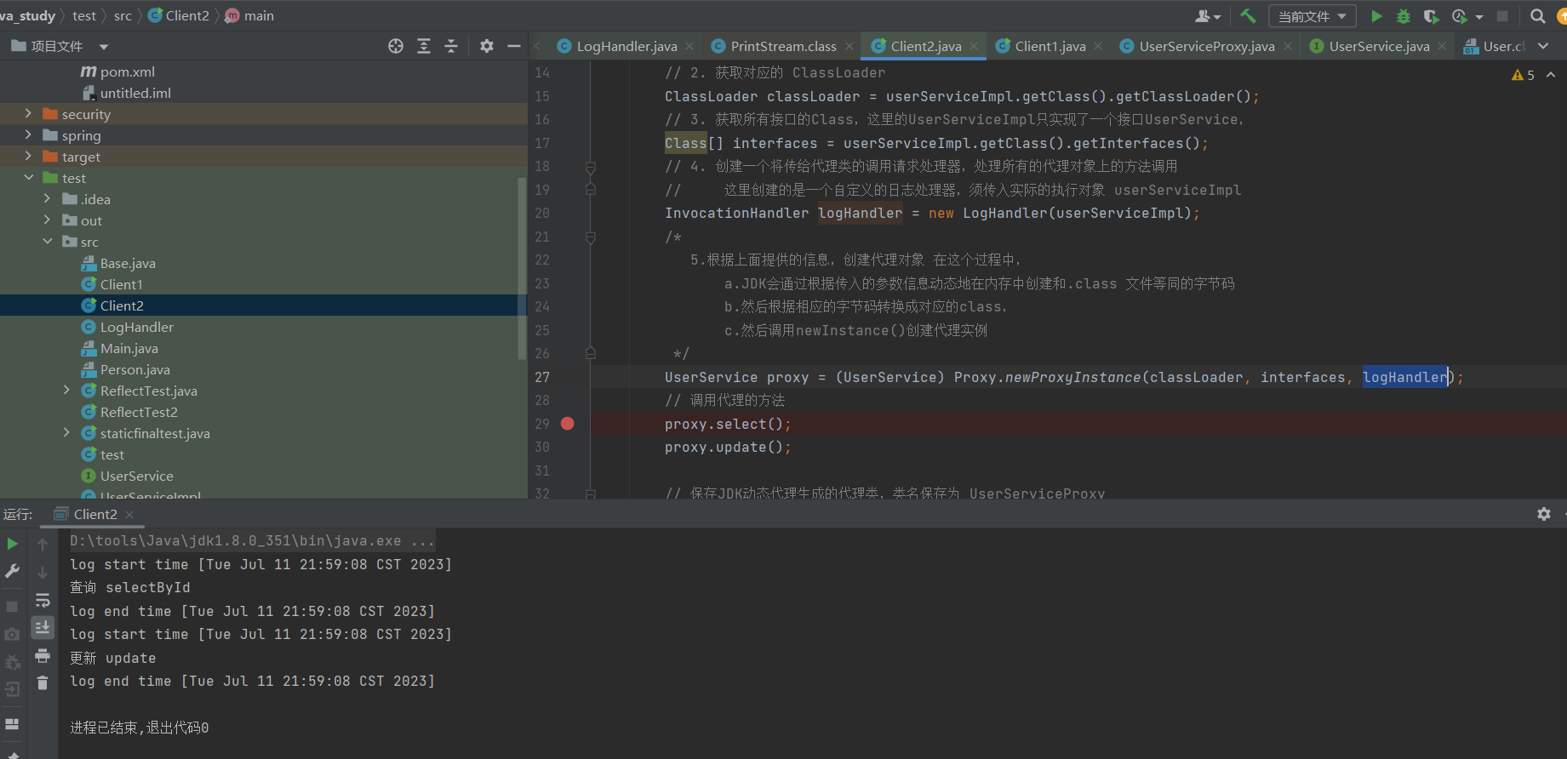Run with profiler clock icon
Screen dimensions: 1567x759
1460,15
